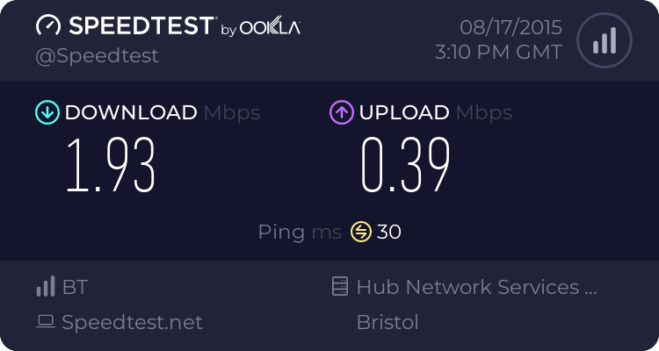
Task: Open the Speedtest.net link
Action: (132, 322)
